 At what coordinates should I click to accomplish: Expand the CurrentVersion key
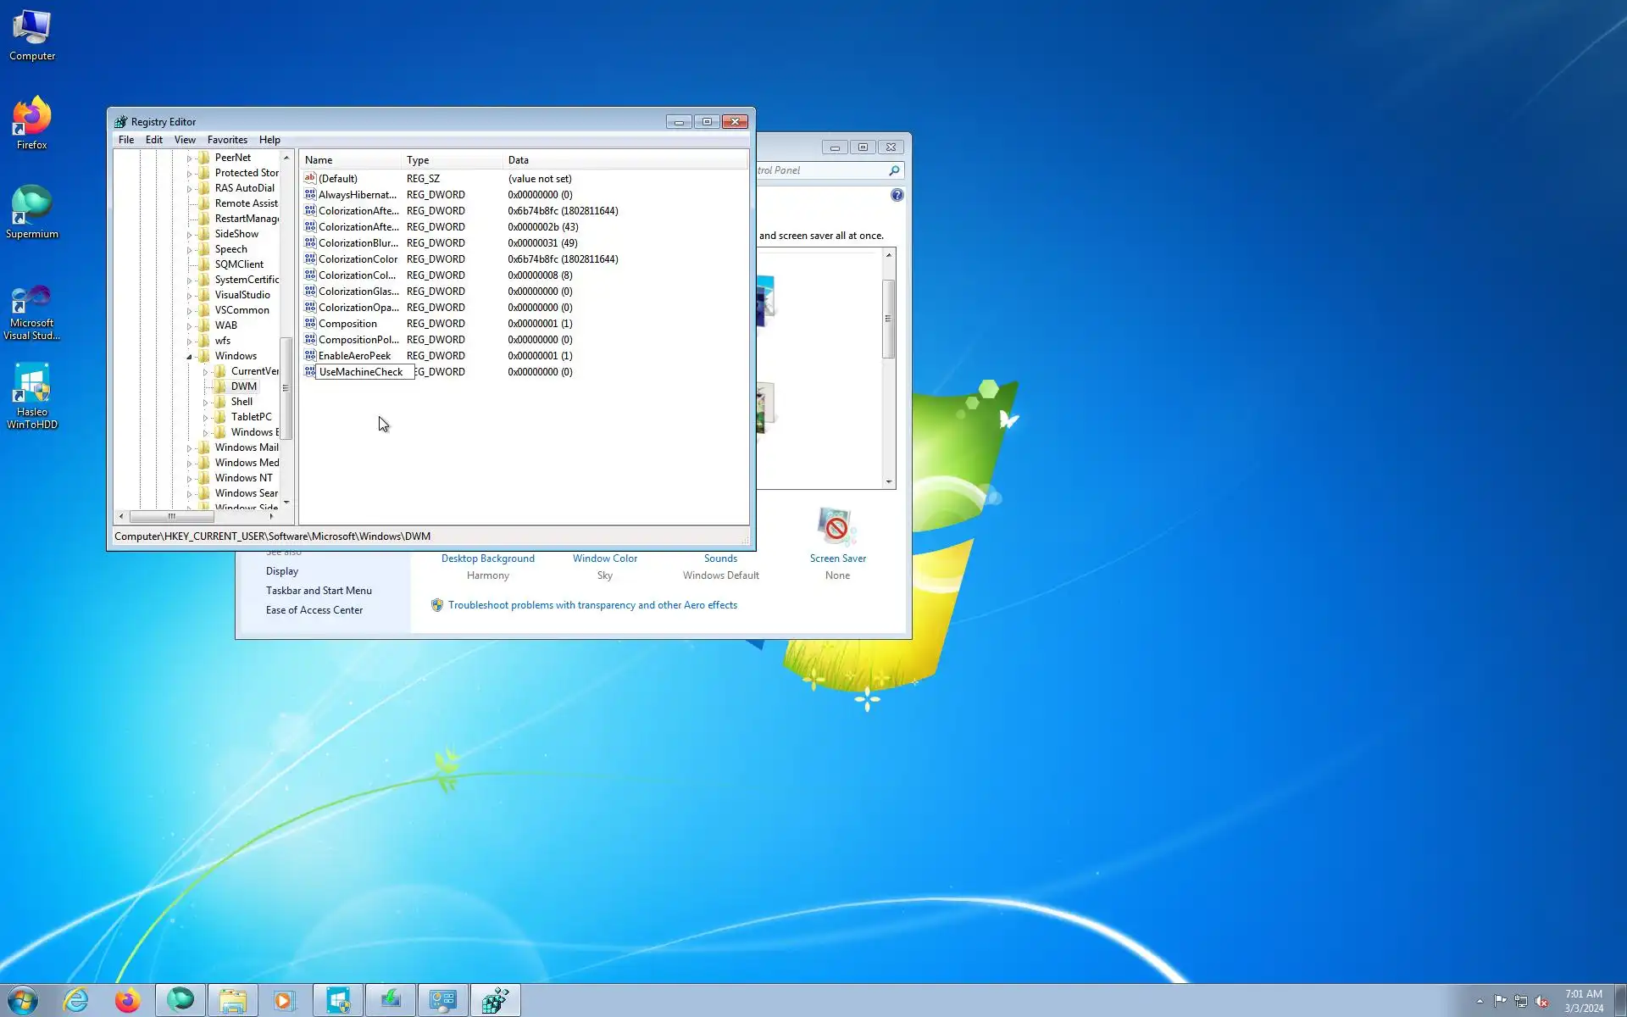205,372
